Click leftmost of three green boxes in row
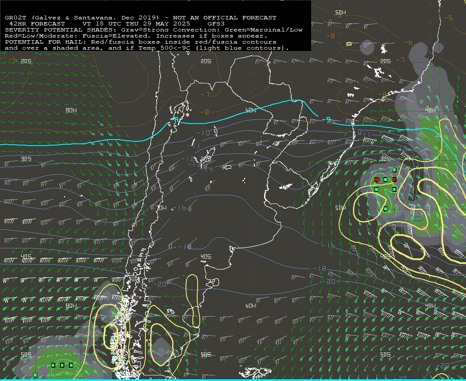 coord(53,365)
